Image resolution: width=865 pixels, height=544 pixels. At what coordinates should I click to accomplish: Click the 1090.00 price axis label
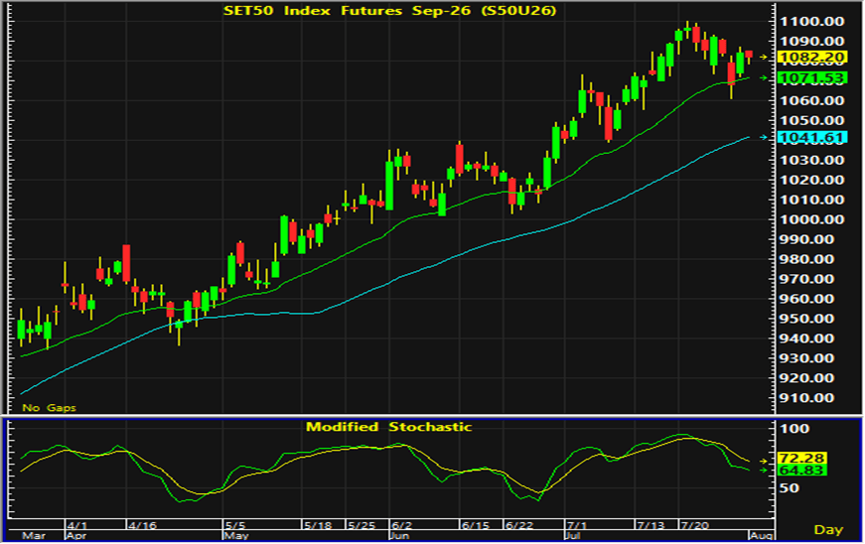pos(811,42)
